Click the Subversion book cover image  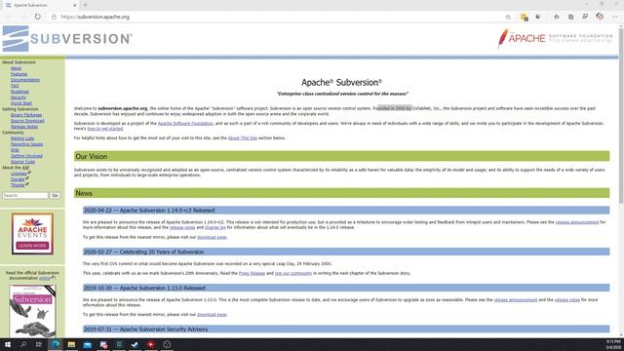click(32, 311)
